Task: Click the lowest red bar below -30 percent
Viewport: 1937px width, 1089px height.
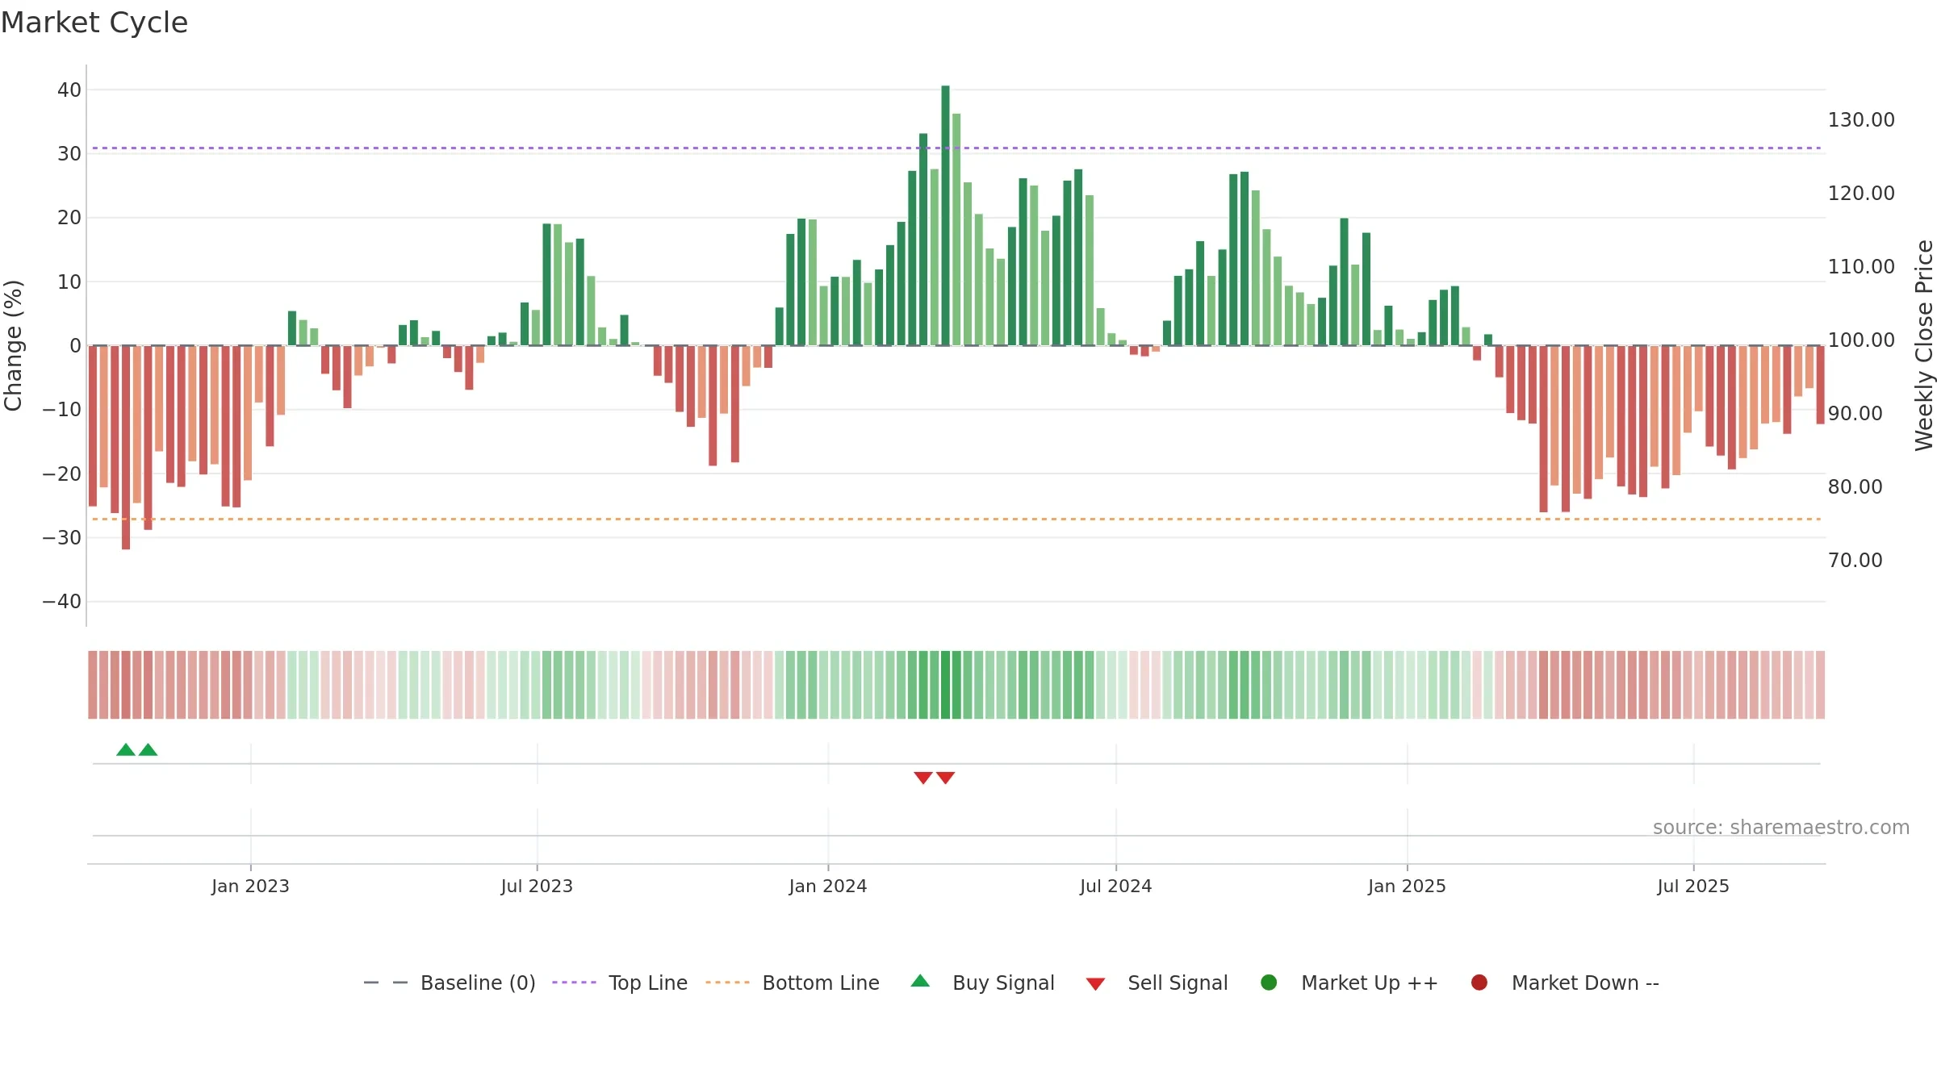Action: click(x=126, y=448)
